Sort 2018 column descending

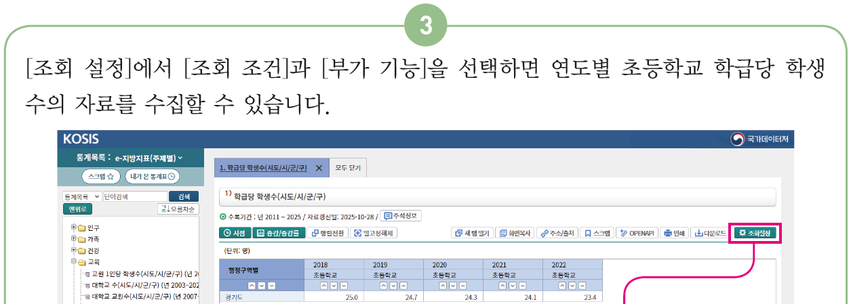[x=334, y=286]
